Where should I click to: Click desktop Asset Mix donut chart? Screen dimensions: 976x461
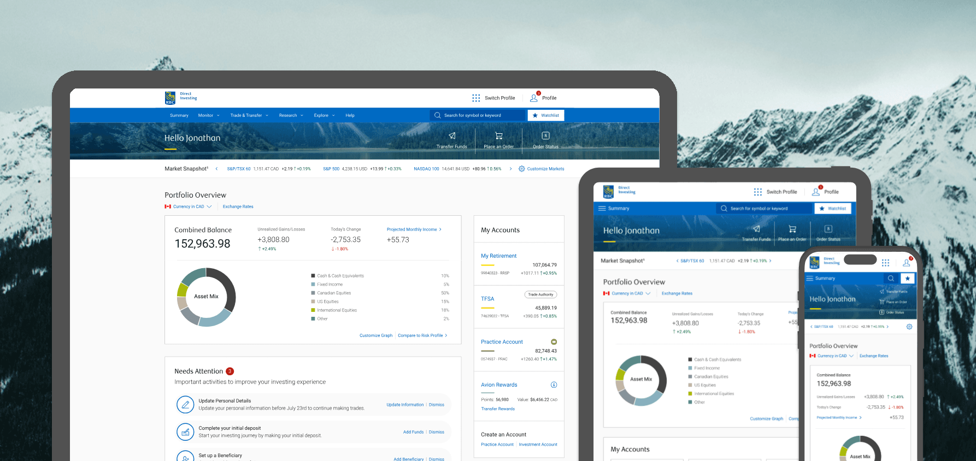pos(206,297)
